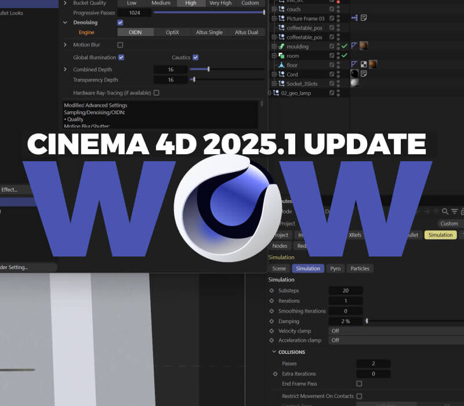
Task: Expand the Bucket Quality section chevron
Action: click(x=65, y=3)
